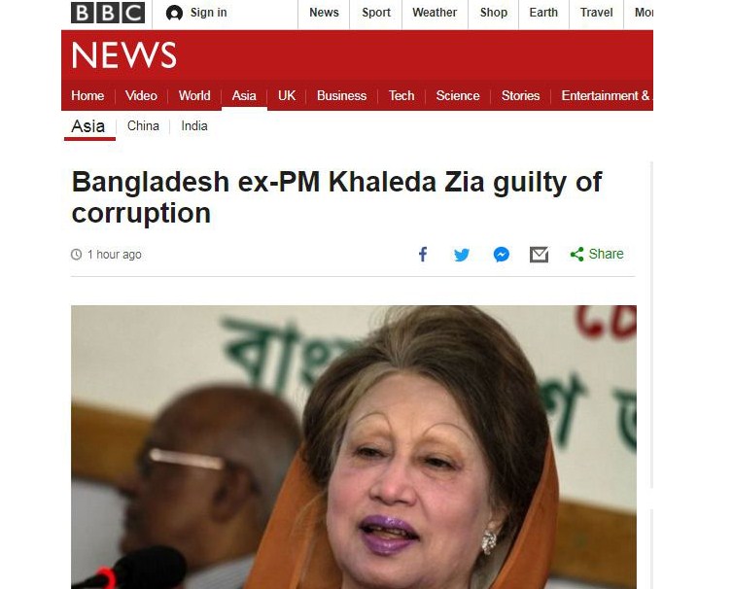Open the India sub-section

click(x=194, y=126)
